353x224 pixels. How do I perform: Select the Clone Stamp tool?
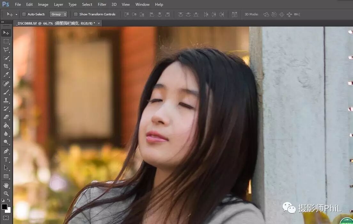(x=6, y=100)
